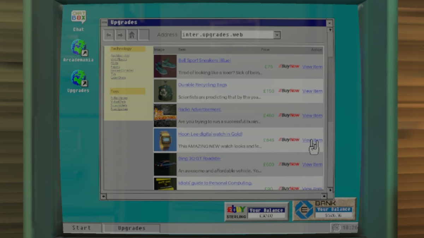Click the E Bank logo icon
Image resolution: width=424 pixels, height=238 pixels.
tap(304, 210)
